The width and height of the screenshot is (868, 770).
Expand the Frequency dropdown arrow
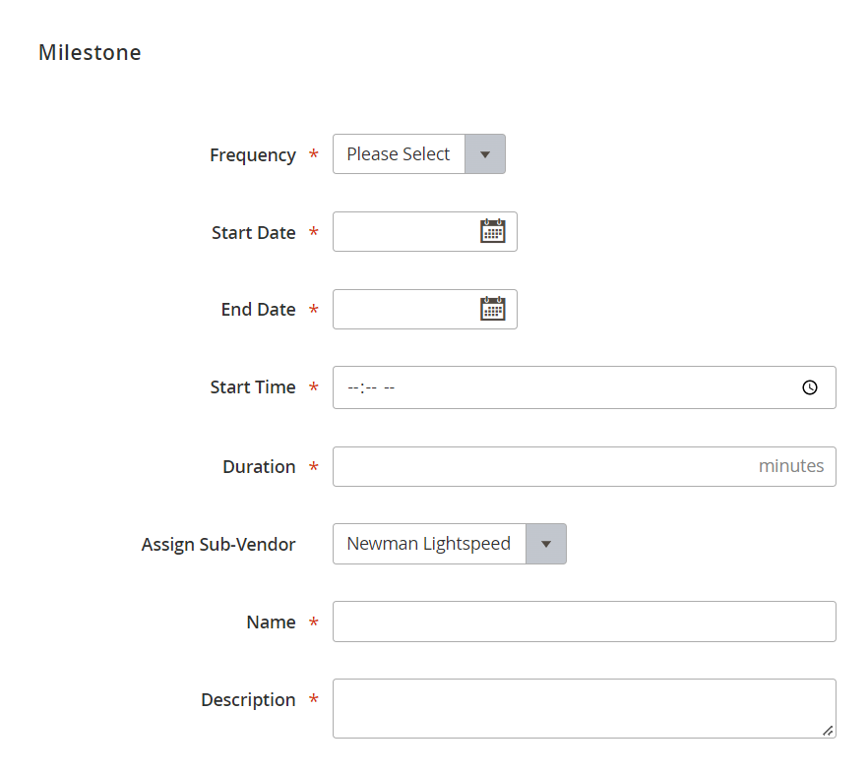tap(485, 153)
